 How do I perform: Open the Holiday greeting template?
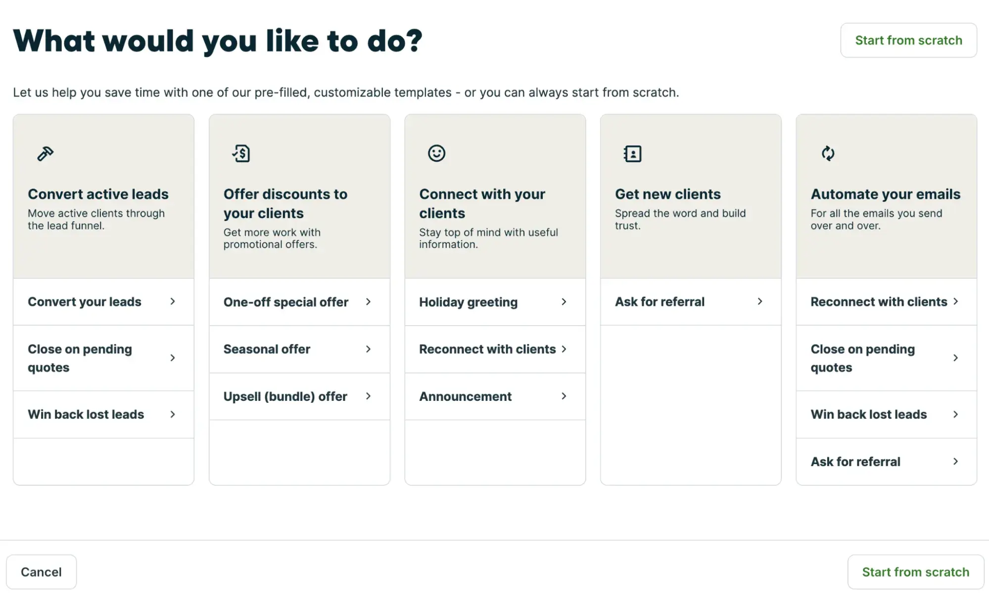(468, 302)
